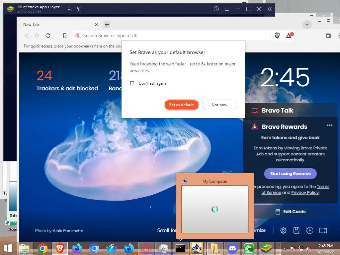Open the Brave Shields lion icon
340x255 pixels.
tap(277, 36)
